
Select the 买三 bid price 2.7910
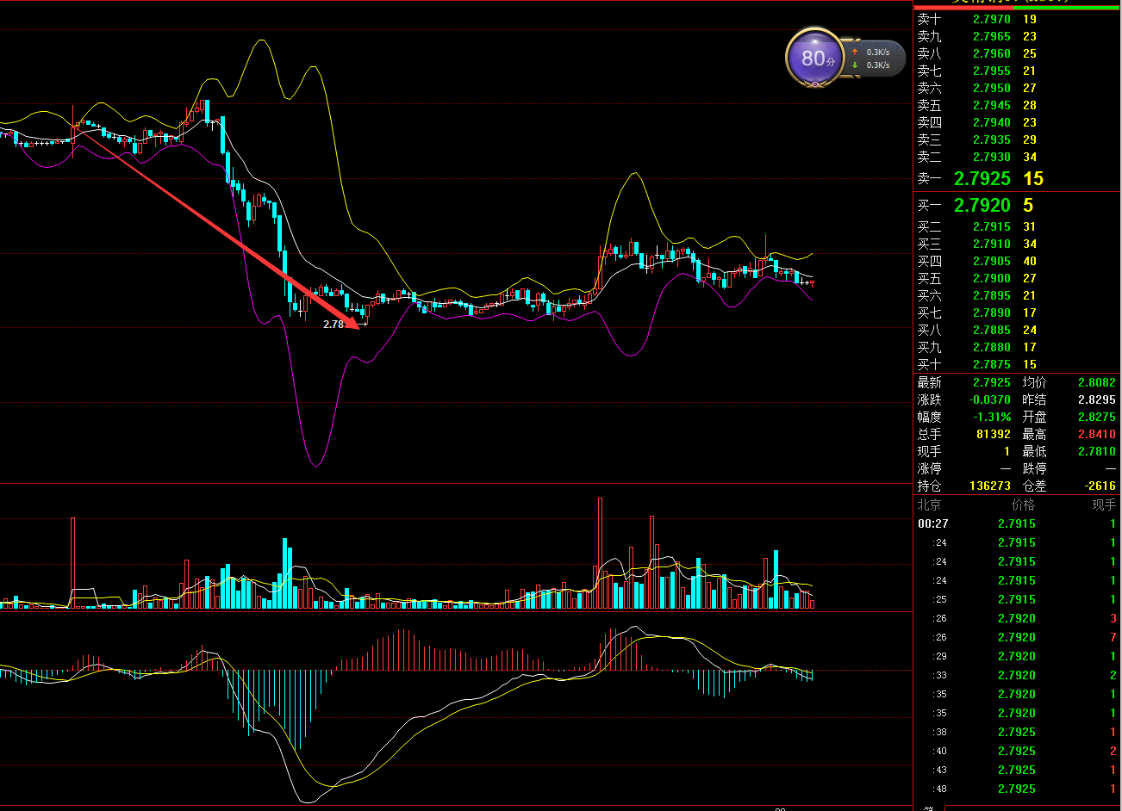point(991,244)
